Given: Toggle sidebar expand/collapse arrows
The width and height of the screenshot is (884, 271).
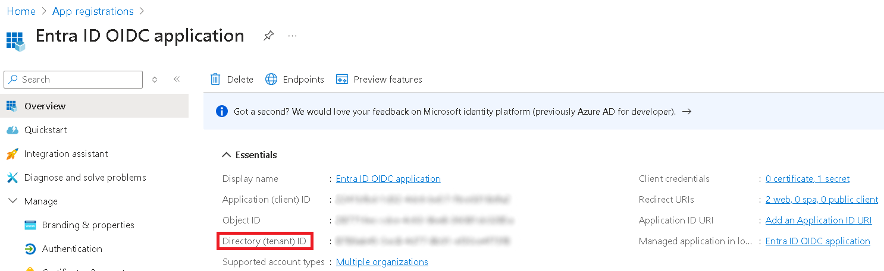Looking at the screenshot, I should (155, 79).
